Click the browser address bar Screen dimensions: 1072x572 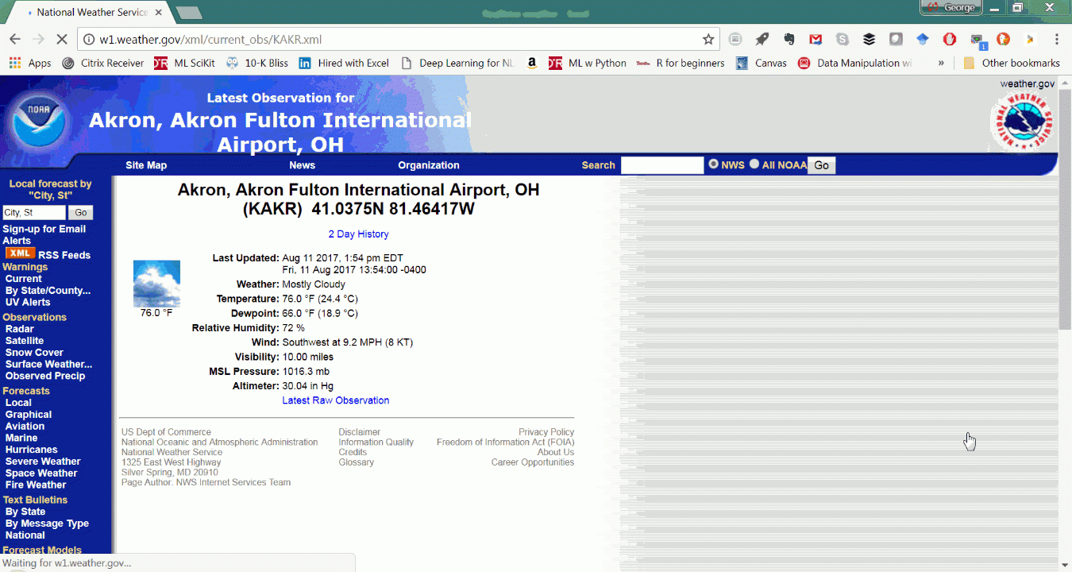397,39
